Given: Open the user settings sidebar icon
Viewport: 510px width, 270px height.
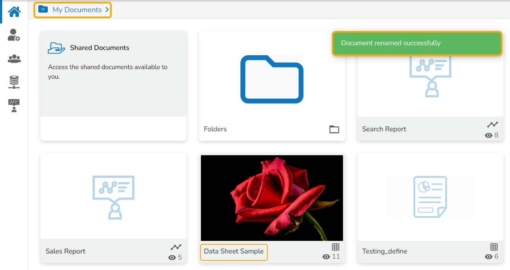Looking at the screenshot, I should 14,35.
